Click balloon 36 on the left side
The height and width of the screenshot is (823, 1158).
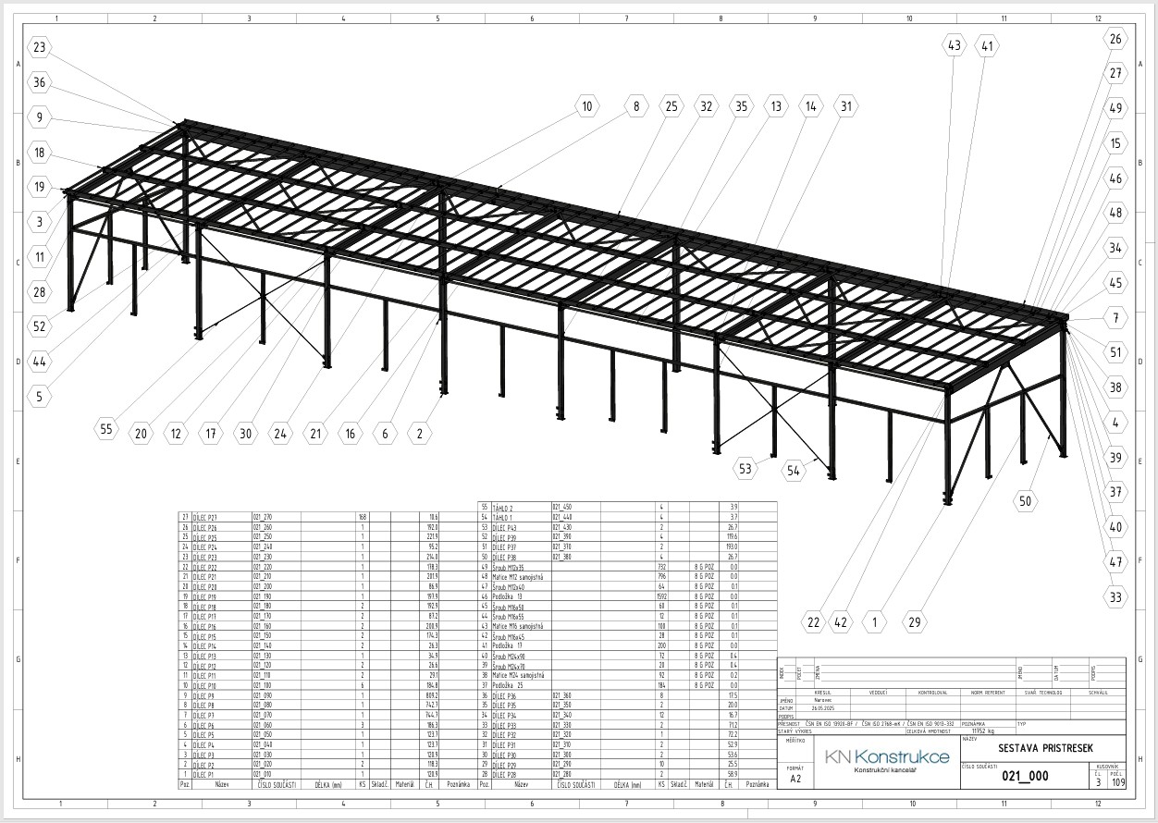pyautogui.click(x=39, y=82)
